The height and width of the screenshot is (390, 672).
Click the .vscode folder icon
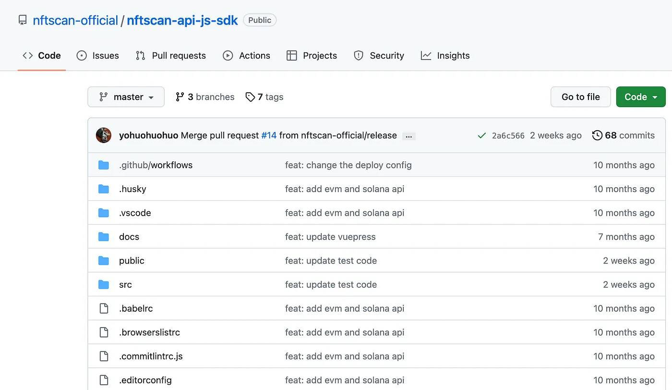[x=104, y=213]
